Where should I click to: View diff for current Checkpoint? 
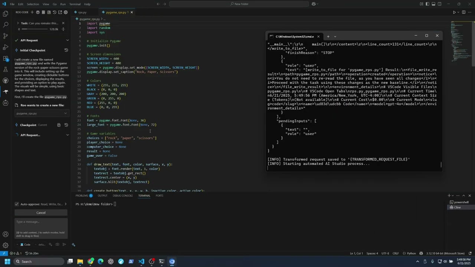[x=59, y=125]
